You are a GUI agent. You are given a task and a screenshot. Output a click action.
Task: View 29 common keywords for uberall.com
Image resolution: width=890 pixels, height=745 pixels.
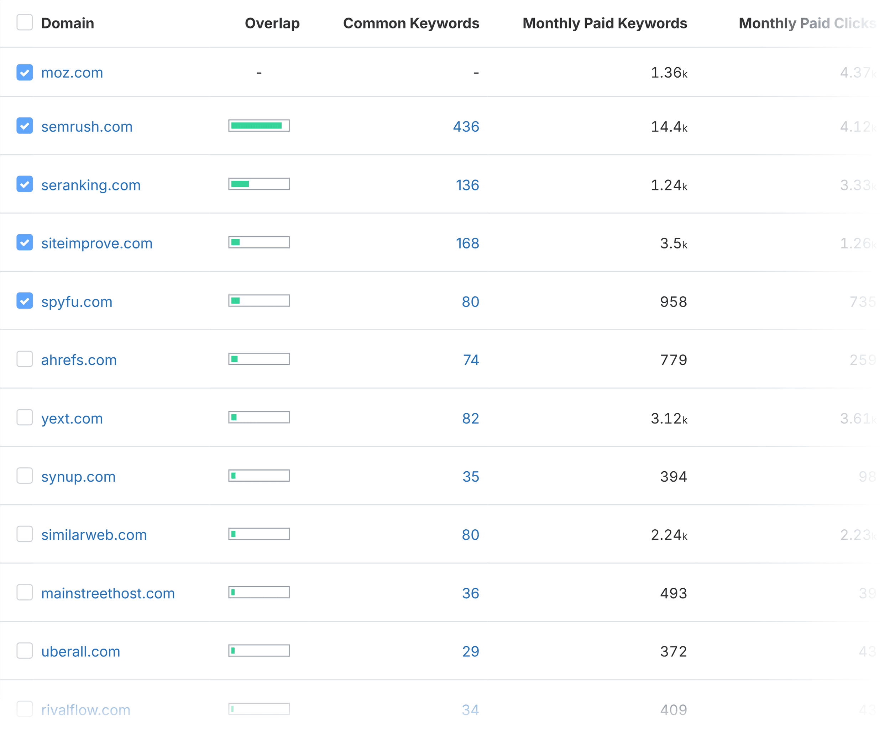point(471,651)
